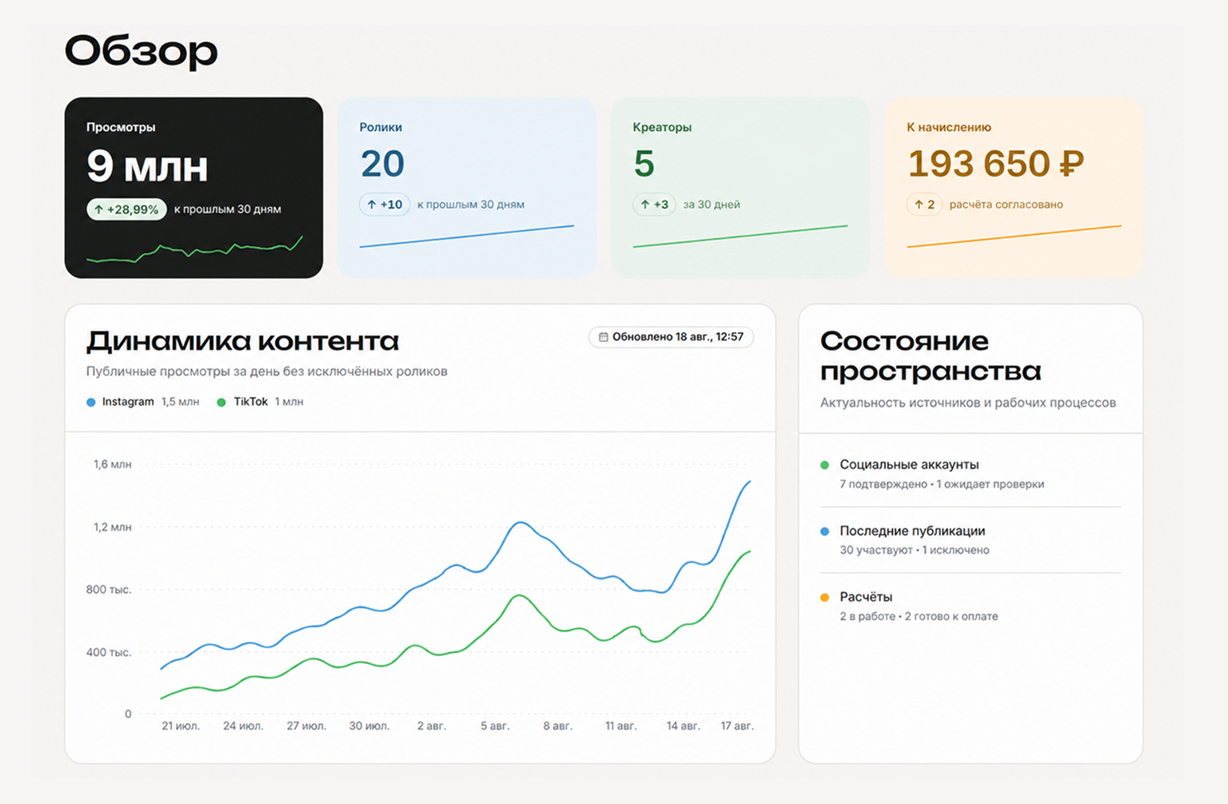This screenshot has height=804, width=1228.
Task: Open the Ролики 20 card
Action: (467, 188)
